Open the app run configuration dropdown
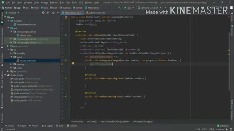This screenshot has height=131, width=234. click(129, 8)
